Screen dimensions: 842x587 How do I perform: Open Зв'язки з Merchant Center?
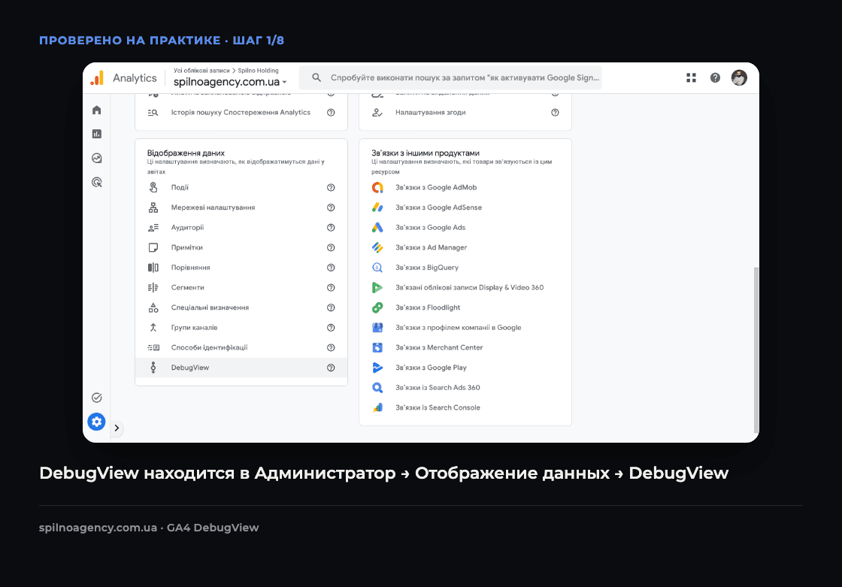(x=465, y=347)
